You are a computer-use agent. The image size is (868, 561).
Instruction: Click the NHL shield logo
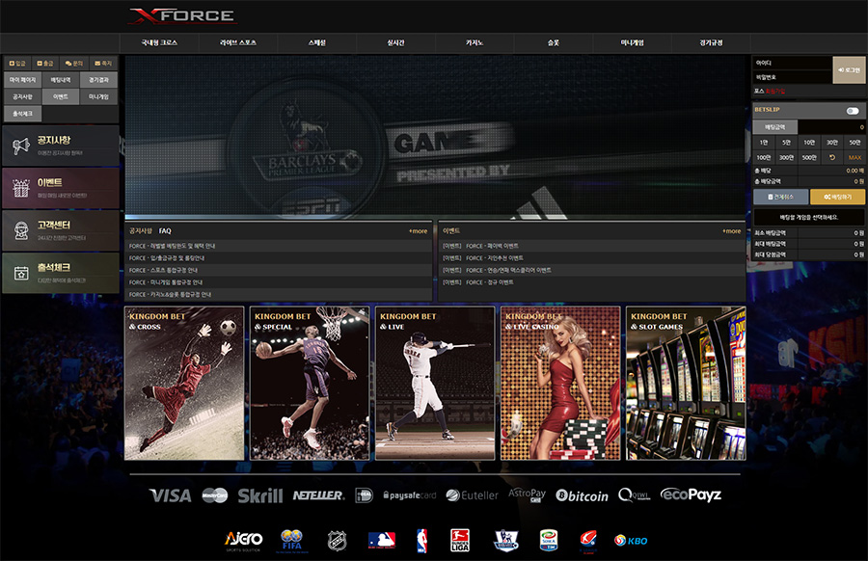338,541
